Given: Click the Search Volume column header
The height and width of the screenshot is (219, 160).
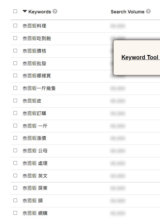Looking at the screenshot, I should 128,12.
